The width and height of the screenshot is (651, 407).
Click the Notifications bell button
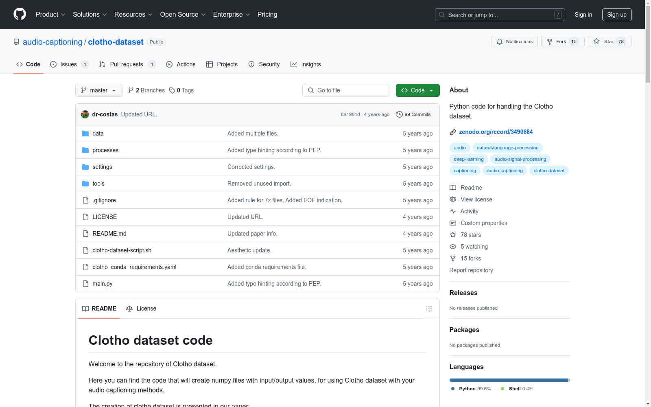pyautogui.click(x=514, y=42)
